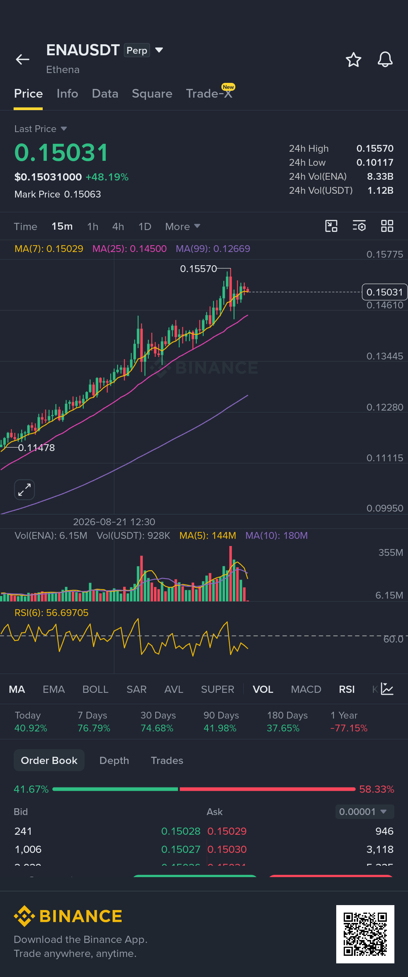Viewport: 408px width, 977px height.
Task: Tap the Vol MA(5) 144M label
Action: point(208,535)
